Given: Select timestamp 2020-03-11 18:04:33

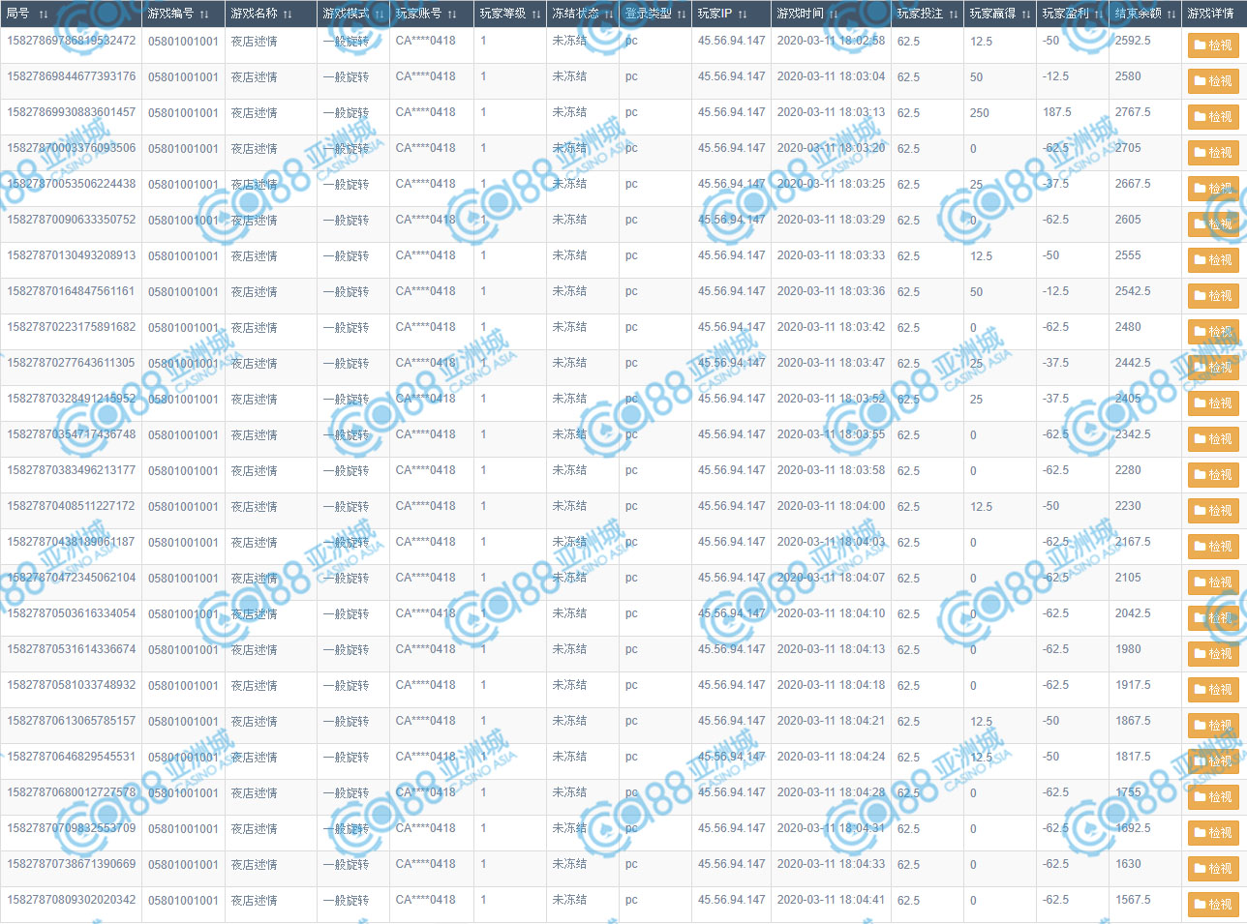Looking at the screenshot, I should pos(831,864).
